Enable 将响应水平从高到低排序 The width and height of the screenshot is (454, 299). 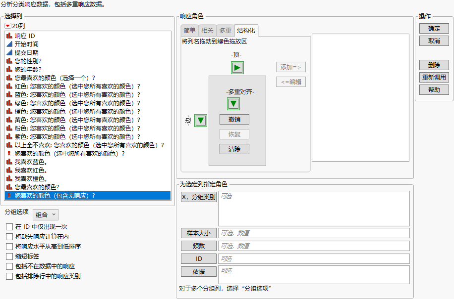point(9,246)
